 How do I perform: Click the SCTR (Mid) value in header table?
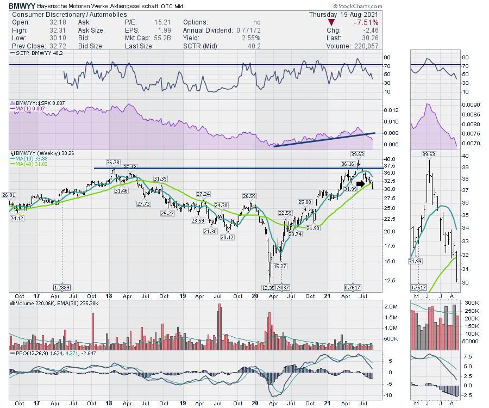coord(254,46)
